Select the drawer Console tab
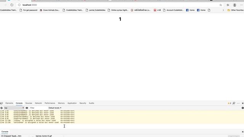Image resolution: width=244 pixels, height=137 pixels. [5, 132]
